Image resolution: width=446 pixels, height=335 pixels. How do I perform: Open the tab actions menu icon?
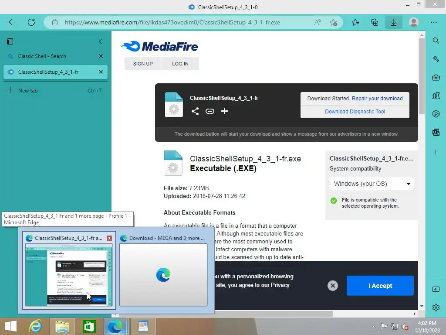10,41
